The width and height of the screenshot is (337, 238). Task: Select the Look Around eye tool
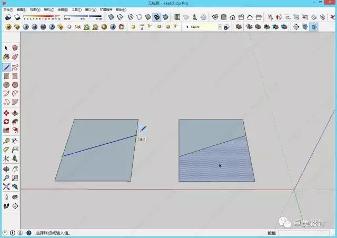[15, 197]
